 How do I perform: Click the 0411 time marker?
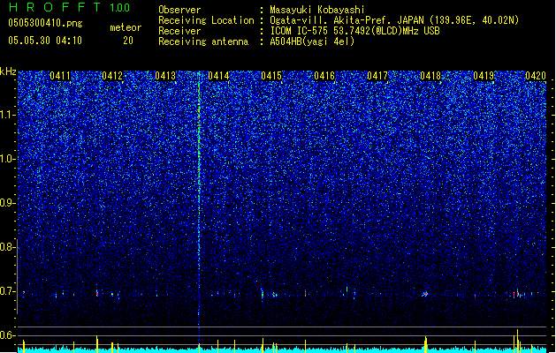tap(60, 76)
